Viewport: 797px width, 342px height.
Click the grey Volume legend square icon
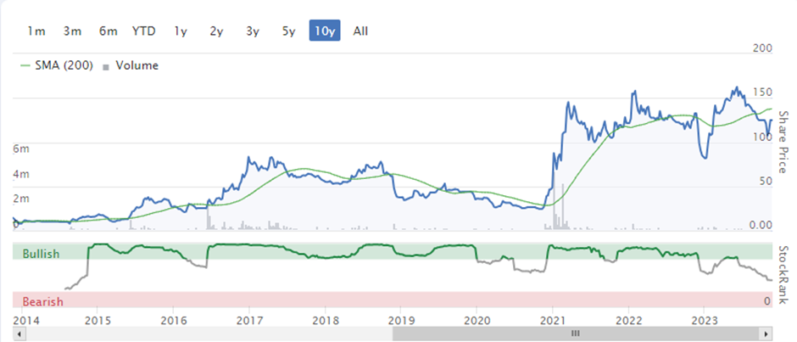click(x=106, y=67)
